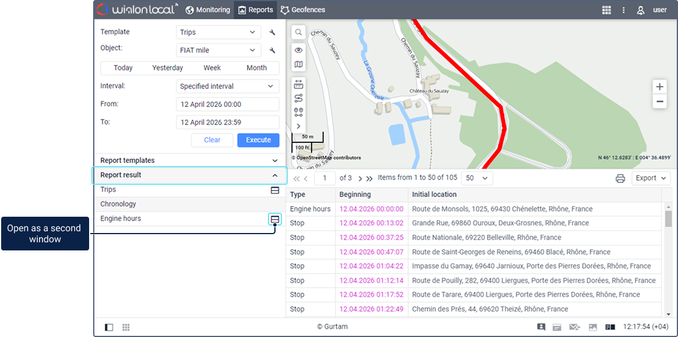The image size is (678, 337).
Task: Open the Export dropdown
Action: click(650, 178)
